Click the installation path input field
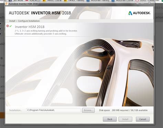163x128 pixels. coord(53,110)
